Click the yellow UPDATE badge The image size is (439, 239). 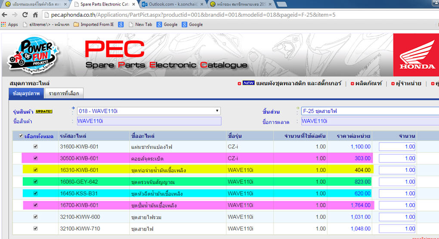coord(44,111)
